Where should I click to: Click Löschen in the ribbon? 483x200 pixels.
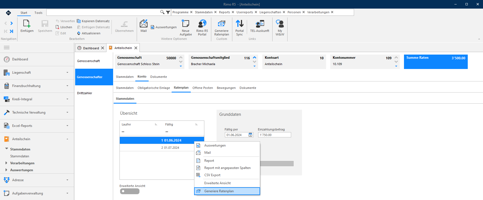pyautogui.click(x=64, y=27)
